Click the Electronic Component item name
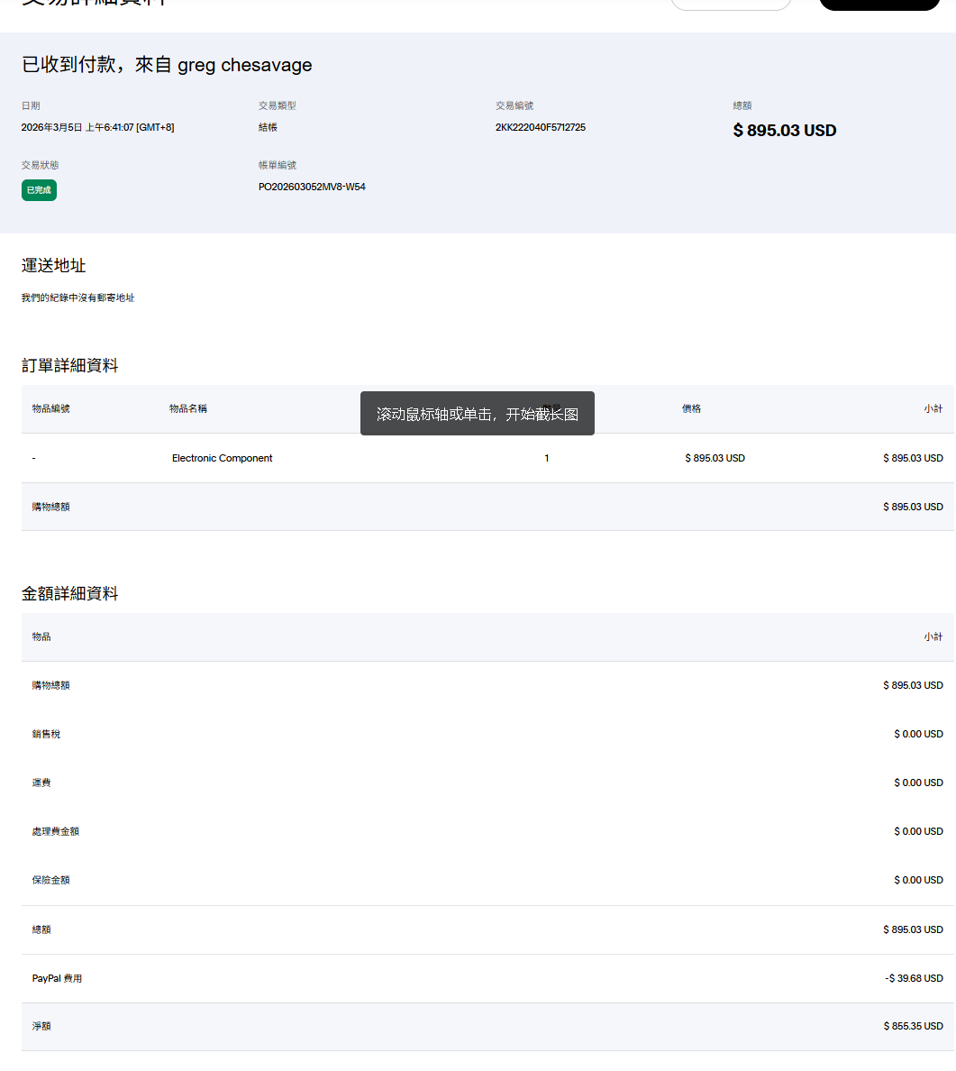The height and width of the screenshot is (1071, 956). [222, 458]
